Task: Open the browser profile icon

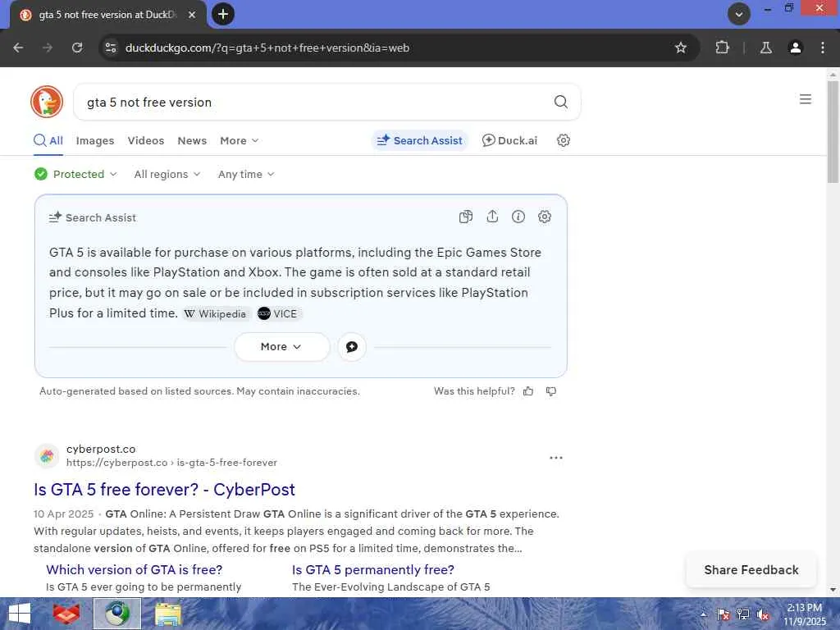Action: click(795, 48)
